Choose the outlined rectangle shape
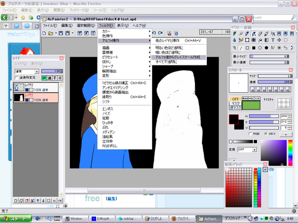The image size is (298, 223). point(247,48)
